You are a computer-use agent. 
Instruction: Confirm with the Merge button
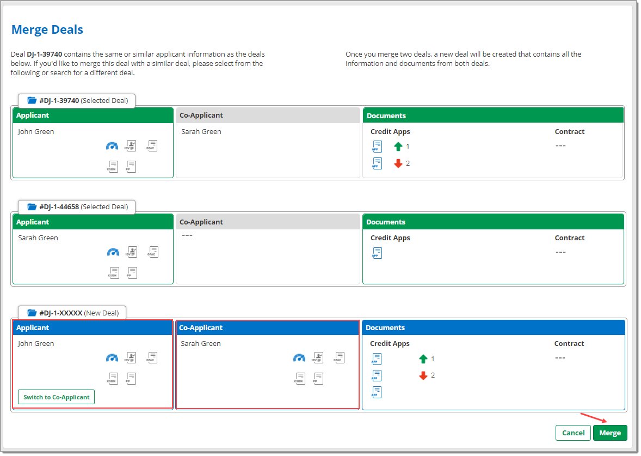pos(610,433)
